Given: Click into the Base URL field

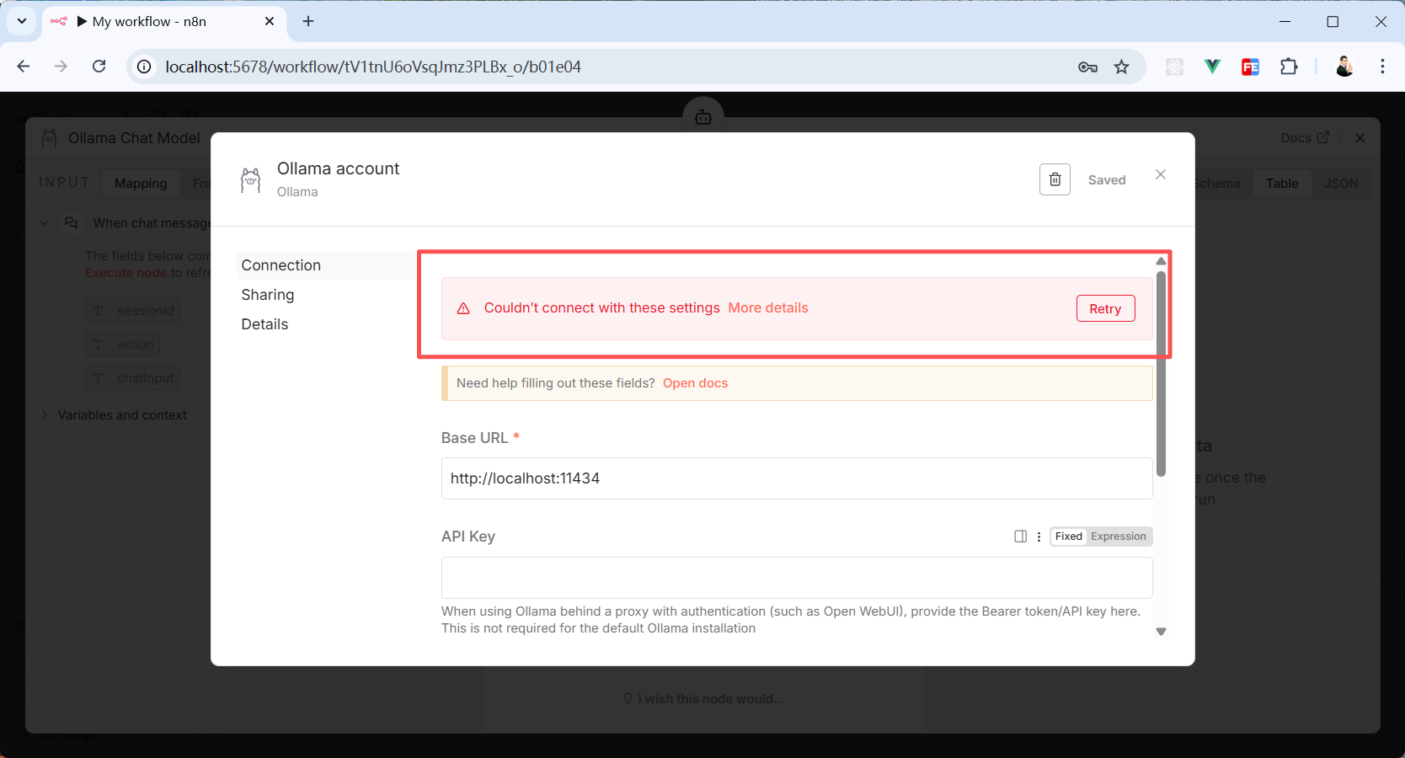Looking at the screenshot, I should 796,478.
